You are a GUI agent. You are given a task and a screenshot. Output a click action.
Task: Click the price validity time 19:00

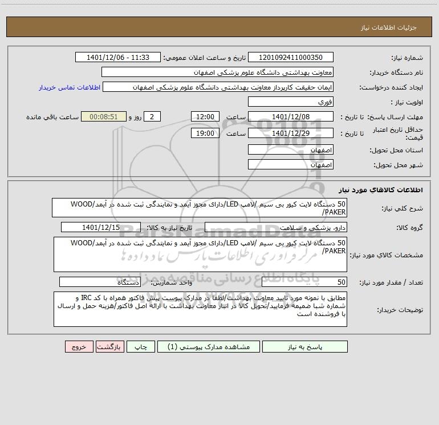click(x=205, y=133)
